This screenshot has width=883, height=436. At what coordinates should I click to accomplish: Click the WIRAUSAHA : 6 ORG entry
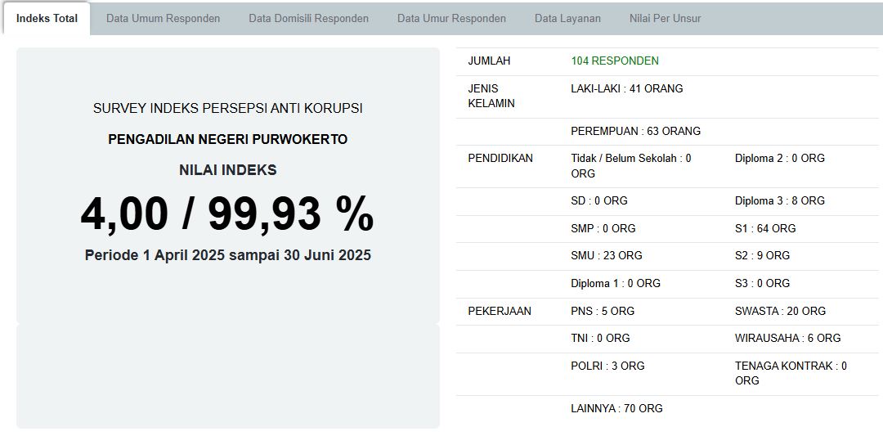point(787,338)
